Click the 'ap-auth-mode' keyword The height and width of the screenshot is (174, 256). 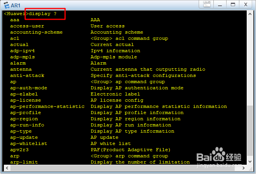click(29, 88)
